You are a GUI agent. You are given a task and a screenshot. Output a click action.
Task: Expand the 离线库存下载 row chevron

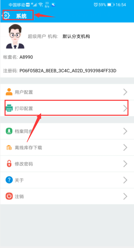pyautogui.click(x=125, y=148)
